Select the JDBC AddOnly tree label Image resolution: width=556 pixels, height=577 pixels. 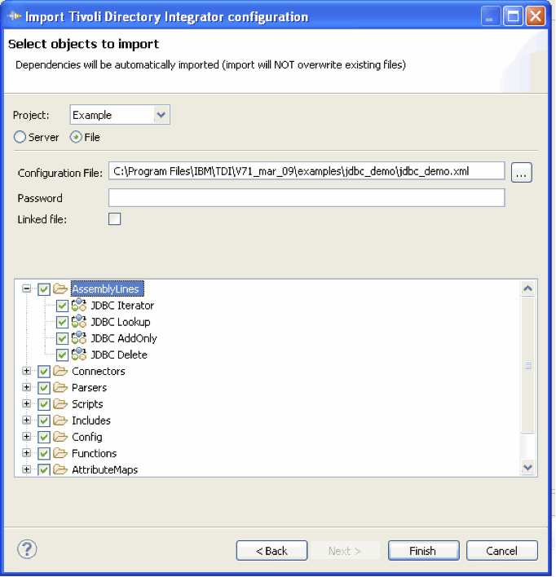[x=124, y=338]
